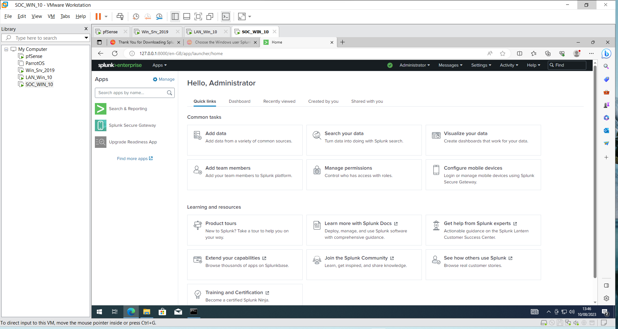The image size is (618, 329).
Task: Open the Outlook icon in Edge sidebar
Action: [x=606, y=131]
